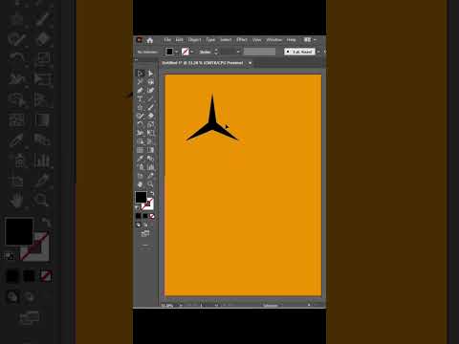Select the Perspective Grid tool
Screen dimensions: 459x344
tap(150, 141)
